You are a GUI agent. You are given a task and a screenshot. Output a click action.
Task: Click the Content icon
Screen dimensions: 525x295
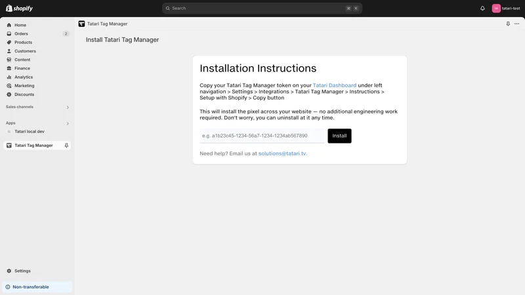tap(9, 60)
